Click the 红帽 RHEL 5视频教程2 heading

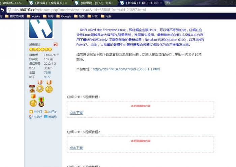(x=84, y=132)
